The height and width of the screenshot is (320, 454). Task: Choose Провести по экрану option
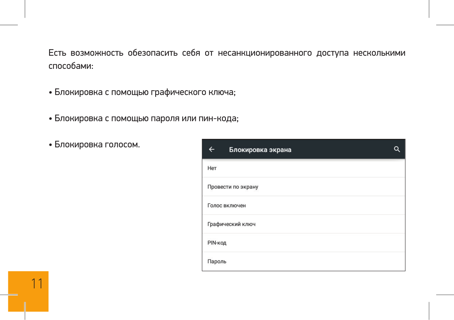point(303,187)
